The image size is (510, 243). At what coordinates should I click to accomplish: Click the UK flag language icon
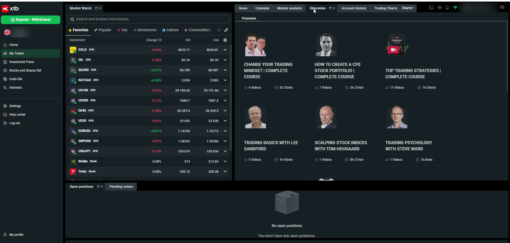pos(7,32)
